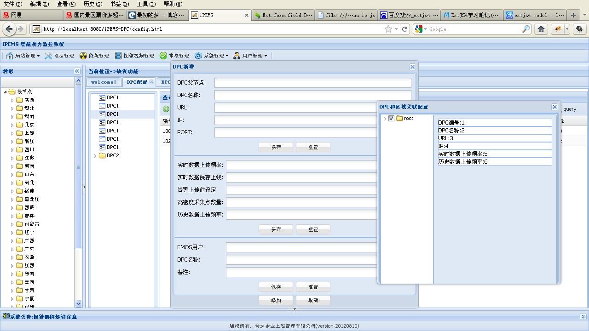Click the 广东 folder icon
This screenshot has width=589, height=331.
click(x=19, y=249)
